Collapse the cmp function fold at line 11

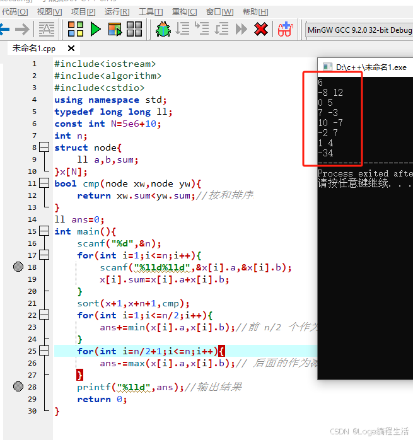44,183
